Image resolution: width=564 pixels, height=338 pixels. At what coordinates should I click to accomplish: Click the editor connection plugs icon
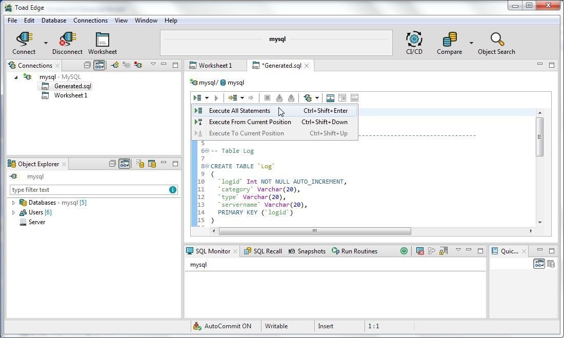[x=308, y=98]
